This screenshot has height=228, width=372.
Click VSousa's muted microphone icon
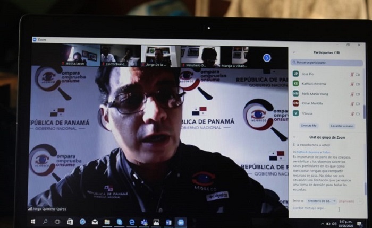(x=352, y=113)
